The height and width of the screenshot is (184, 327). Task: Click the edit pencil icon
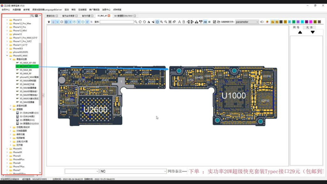click(214, 22)
